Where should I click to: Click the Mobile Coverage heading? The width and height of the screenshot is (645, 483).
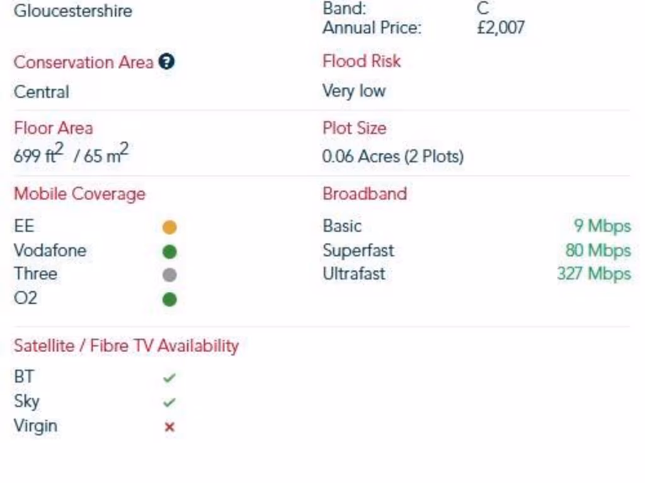[x=79, y=194]
